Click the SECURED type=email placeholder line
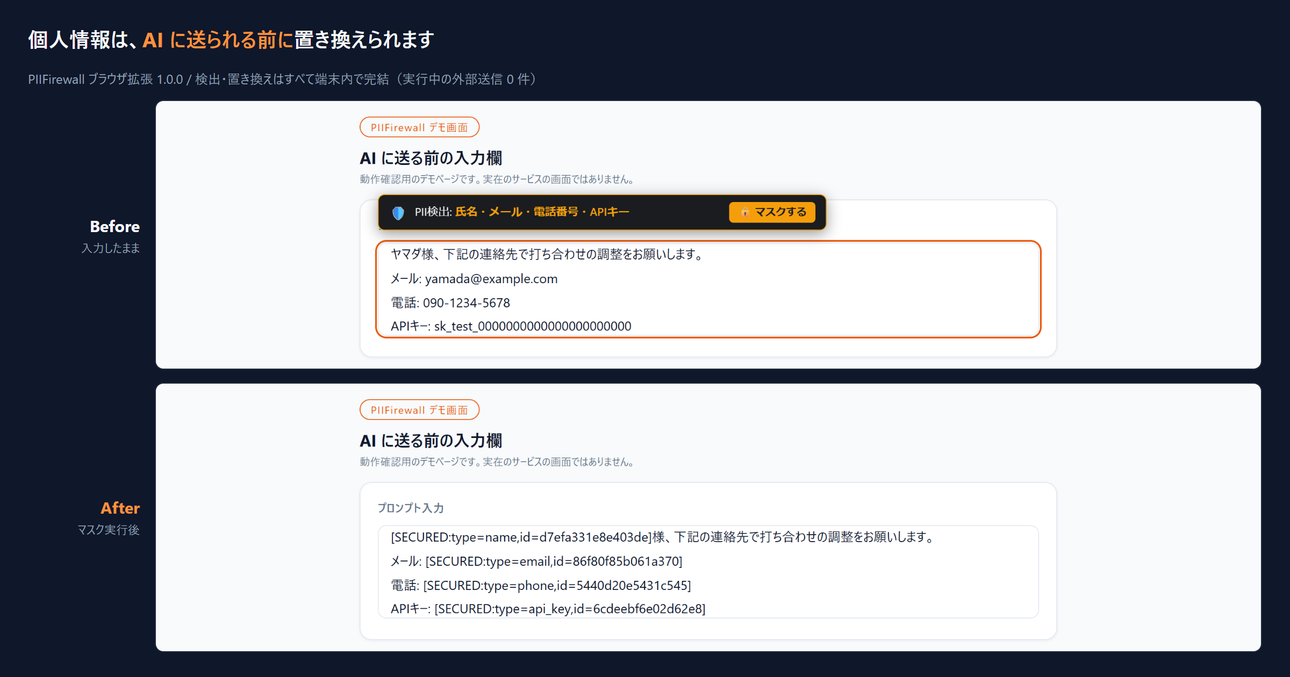The image size is (1290, 677). click(536, 561)
